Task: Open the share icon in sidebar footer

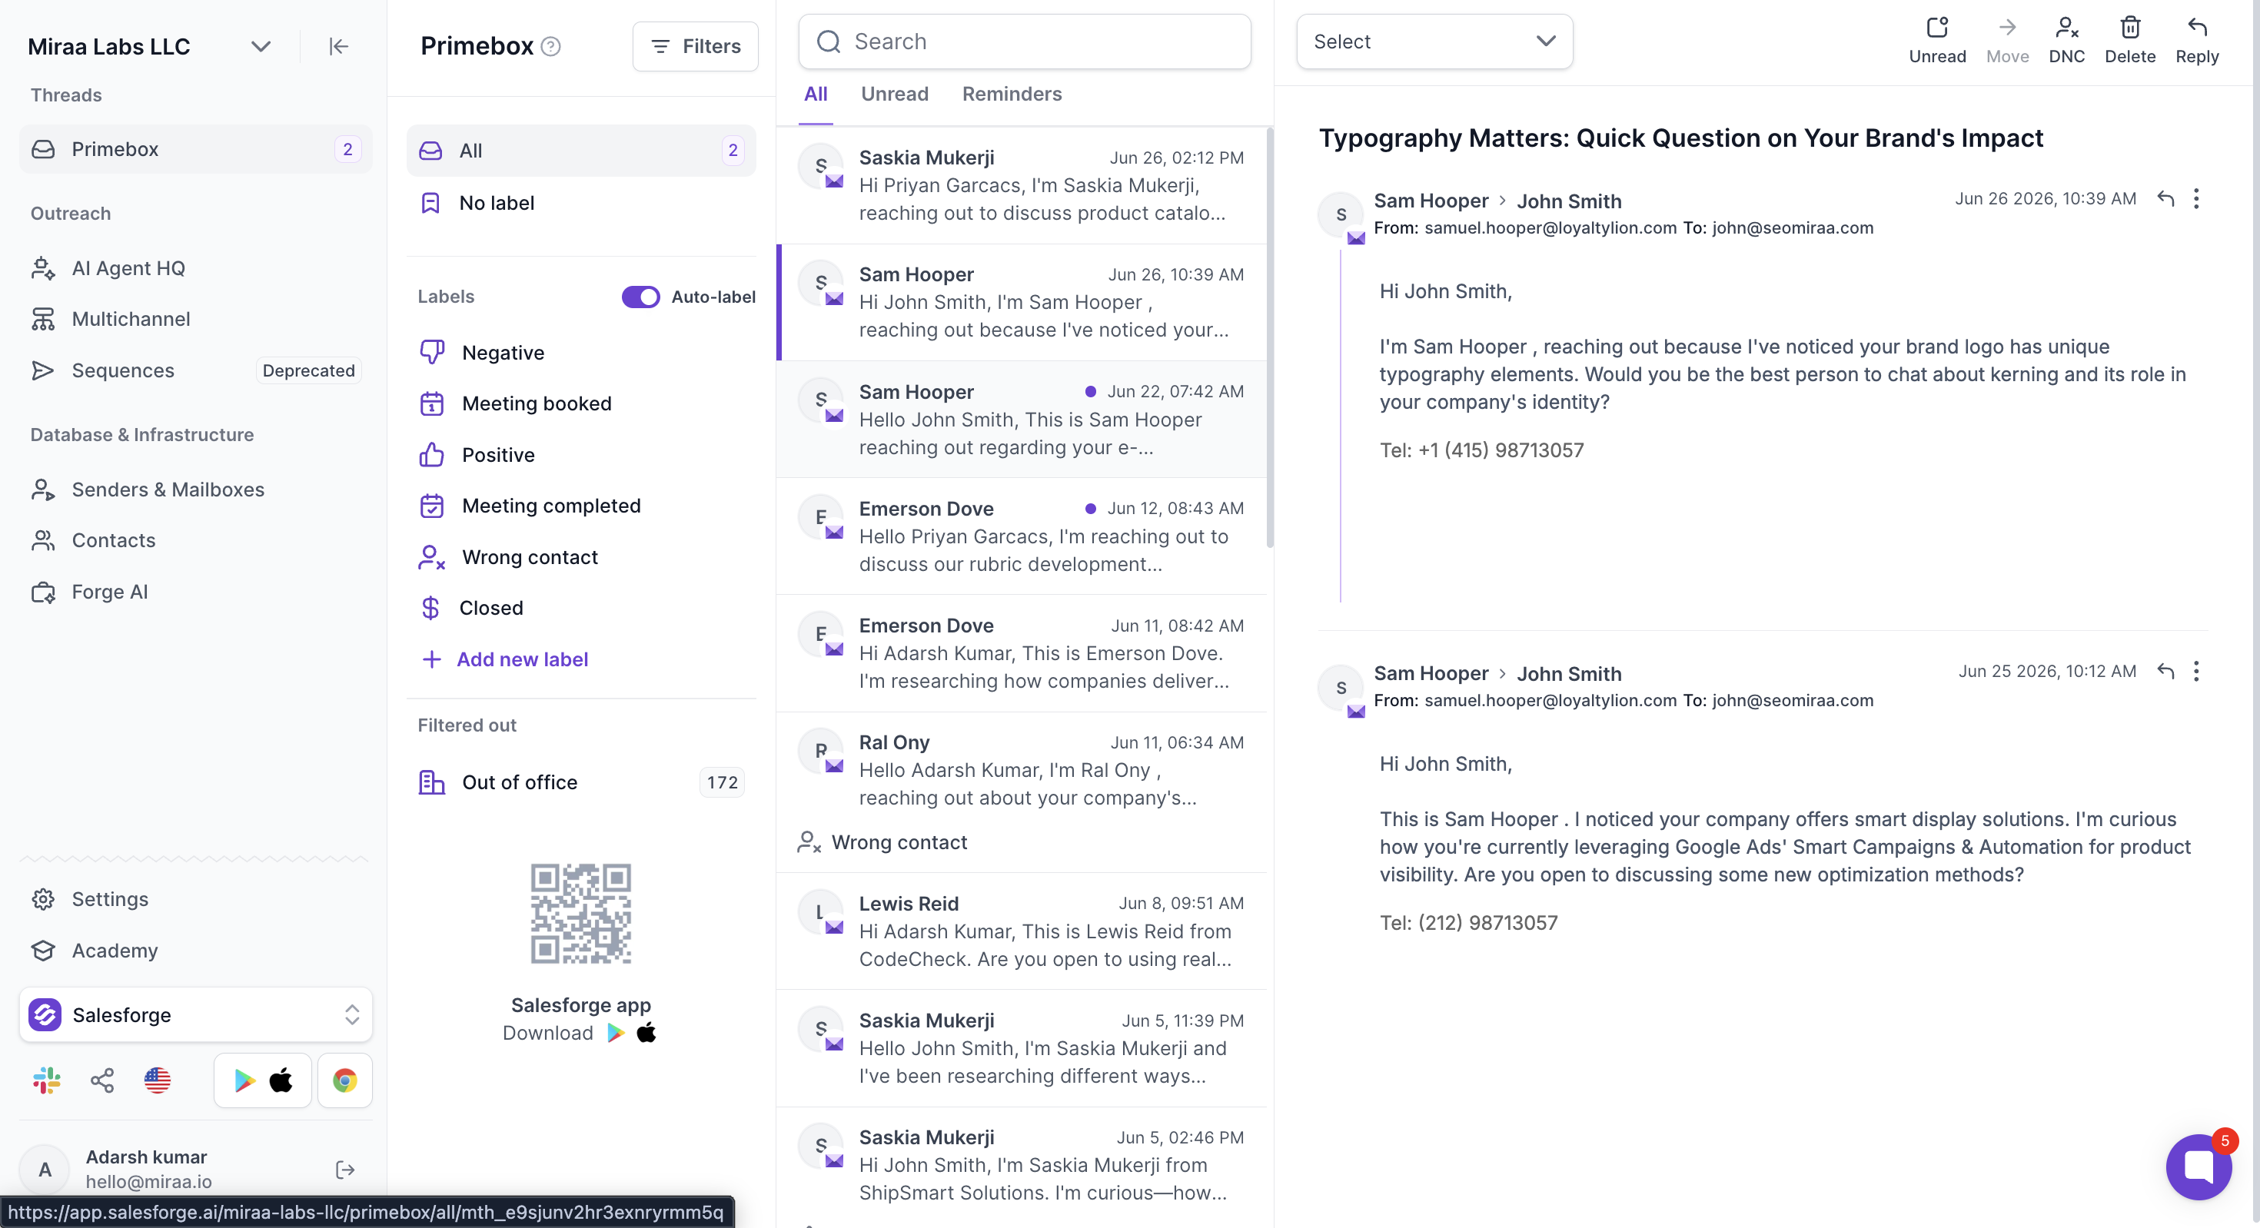Action: (101, 1080)
